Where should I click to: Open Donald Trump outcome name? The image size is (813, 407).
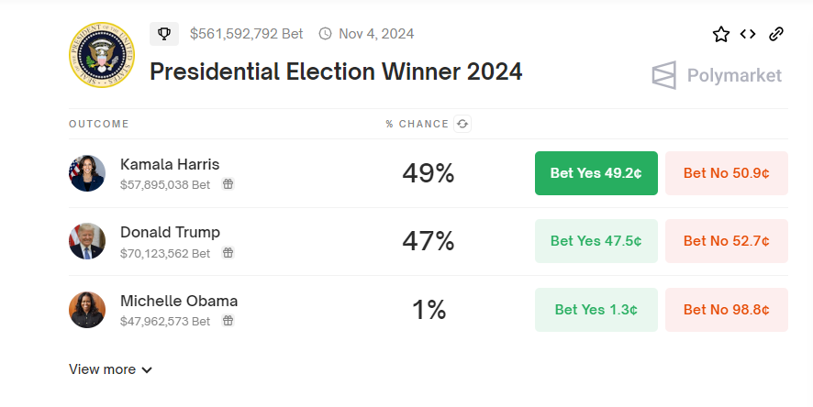[x=170, y=232]
